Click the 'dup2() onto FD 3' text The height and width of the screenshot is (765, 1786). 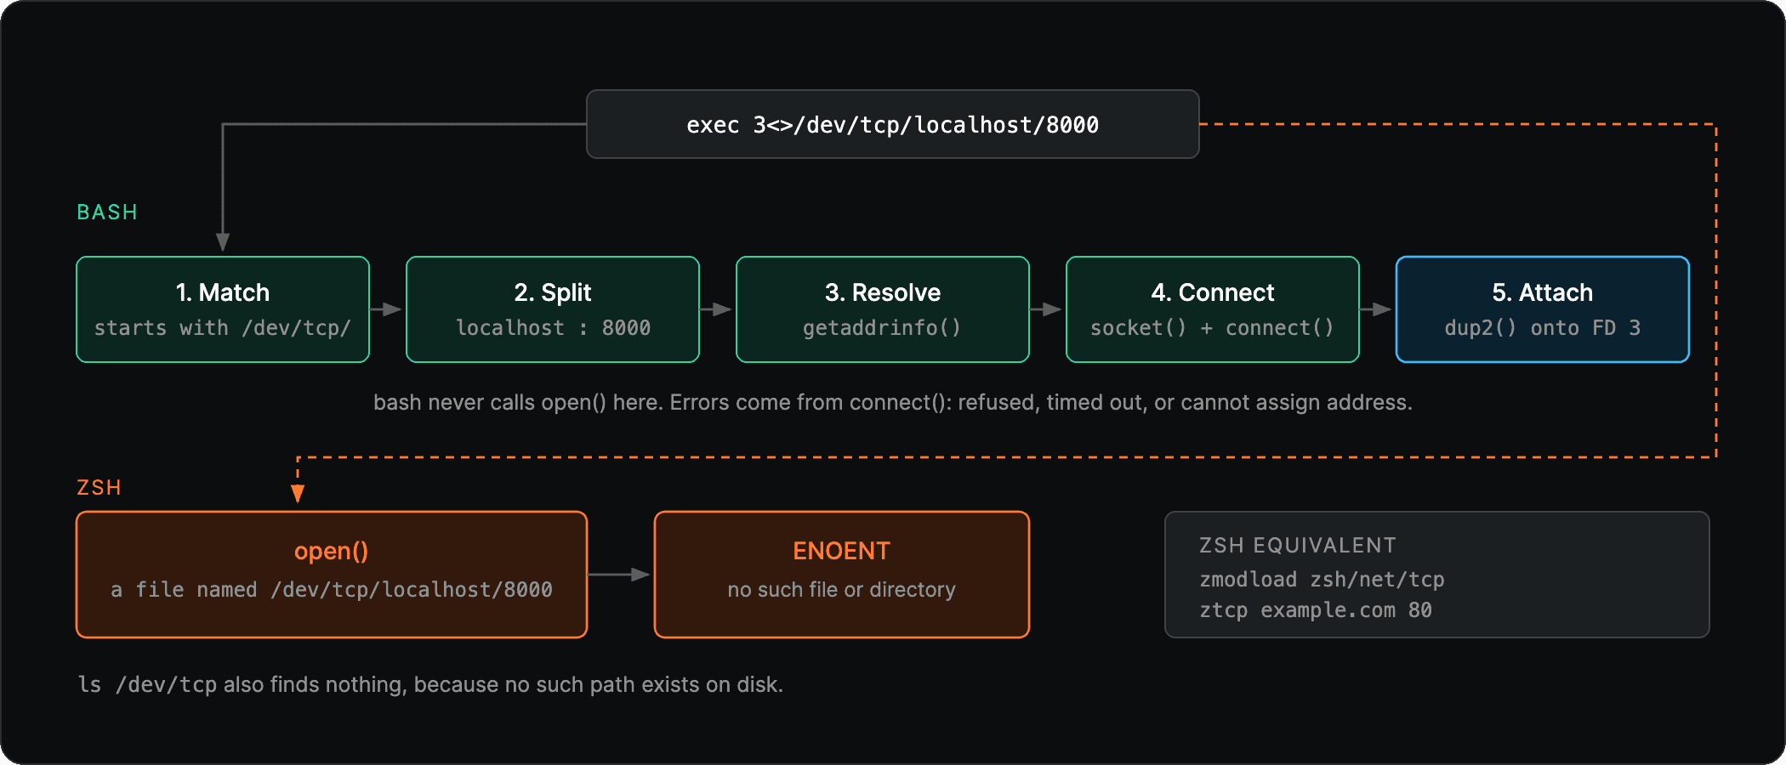pyautogui.click(x=1543, y=328)
